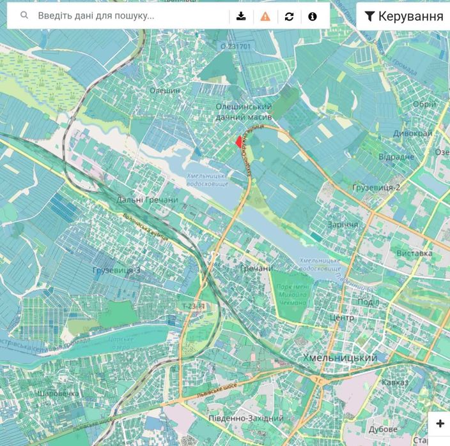Image resolution: width=450 pixels, height=446 pixels.
Task: Select the red highlighted land parcel
Action: 239,142
